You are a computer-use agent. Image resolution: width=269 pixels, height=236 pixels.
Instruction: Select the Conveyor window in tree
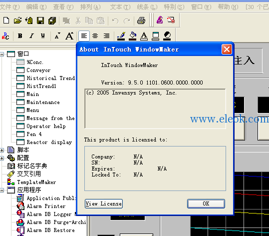tap(33, 70)
